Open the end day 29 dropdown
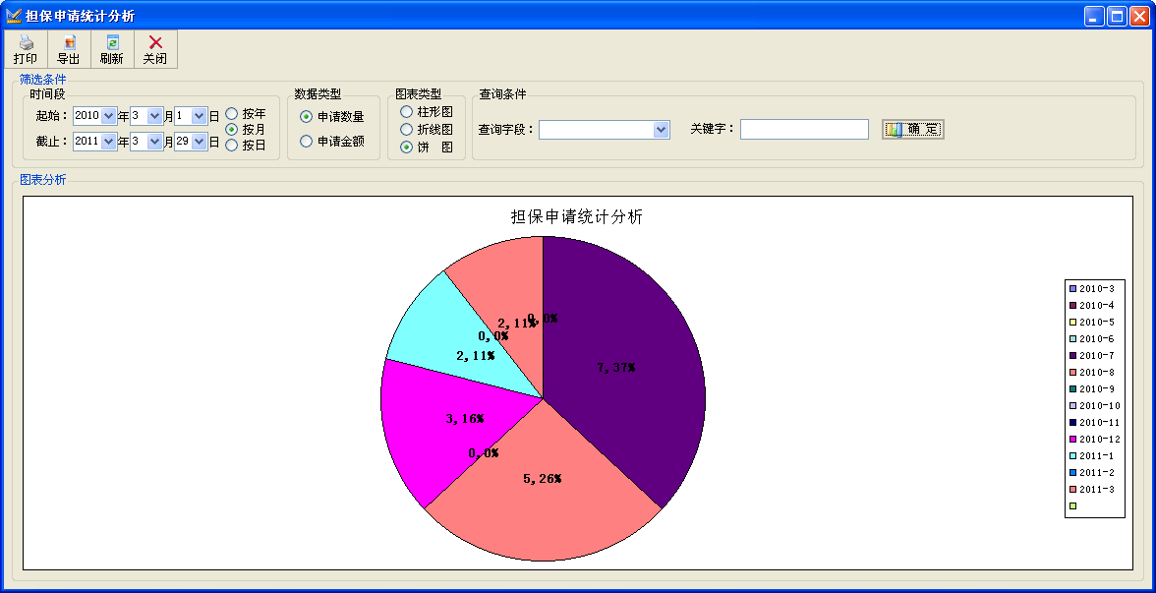1156x593 pixels. (199, 142)
